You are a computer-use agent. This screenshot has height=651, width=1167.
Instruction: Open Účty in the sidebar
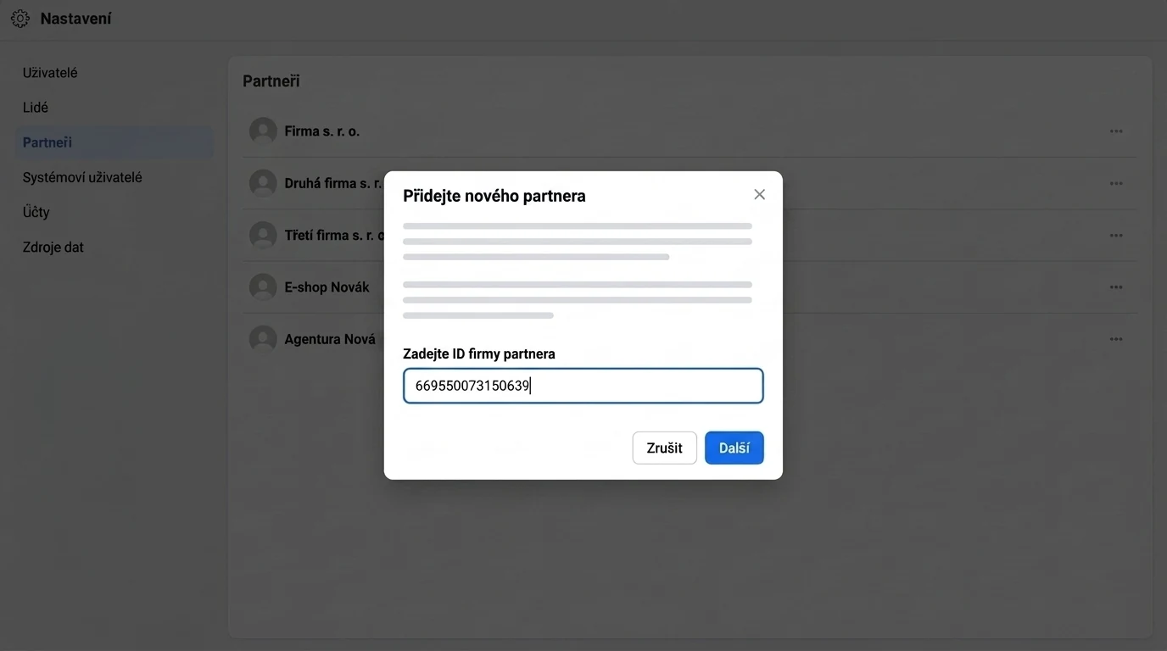[36, 212]
